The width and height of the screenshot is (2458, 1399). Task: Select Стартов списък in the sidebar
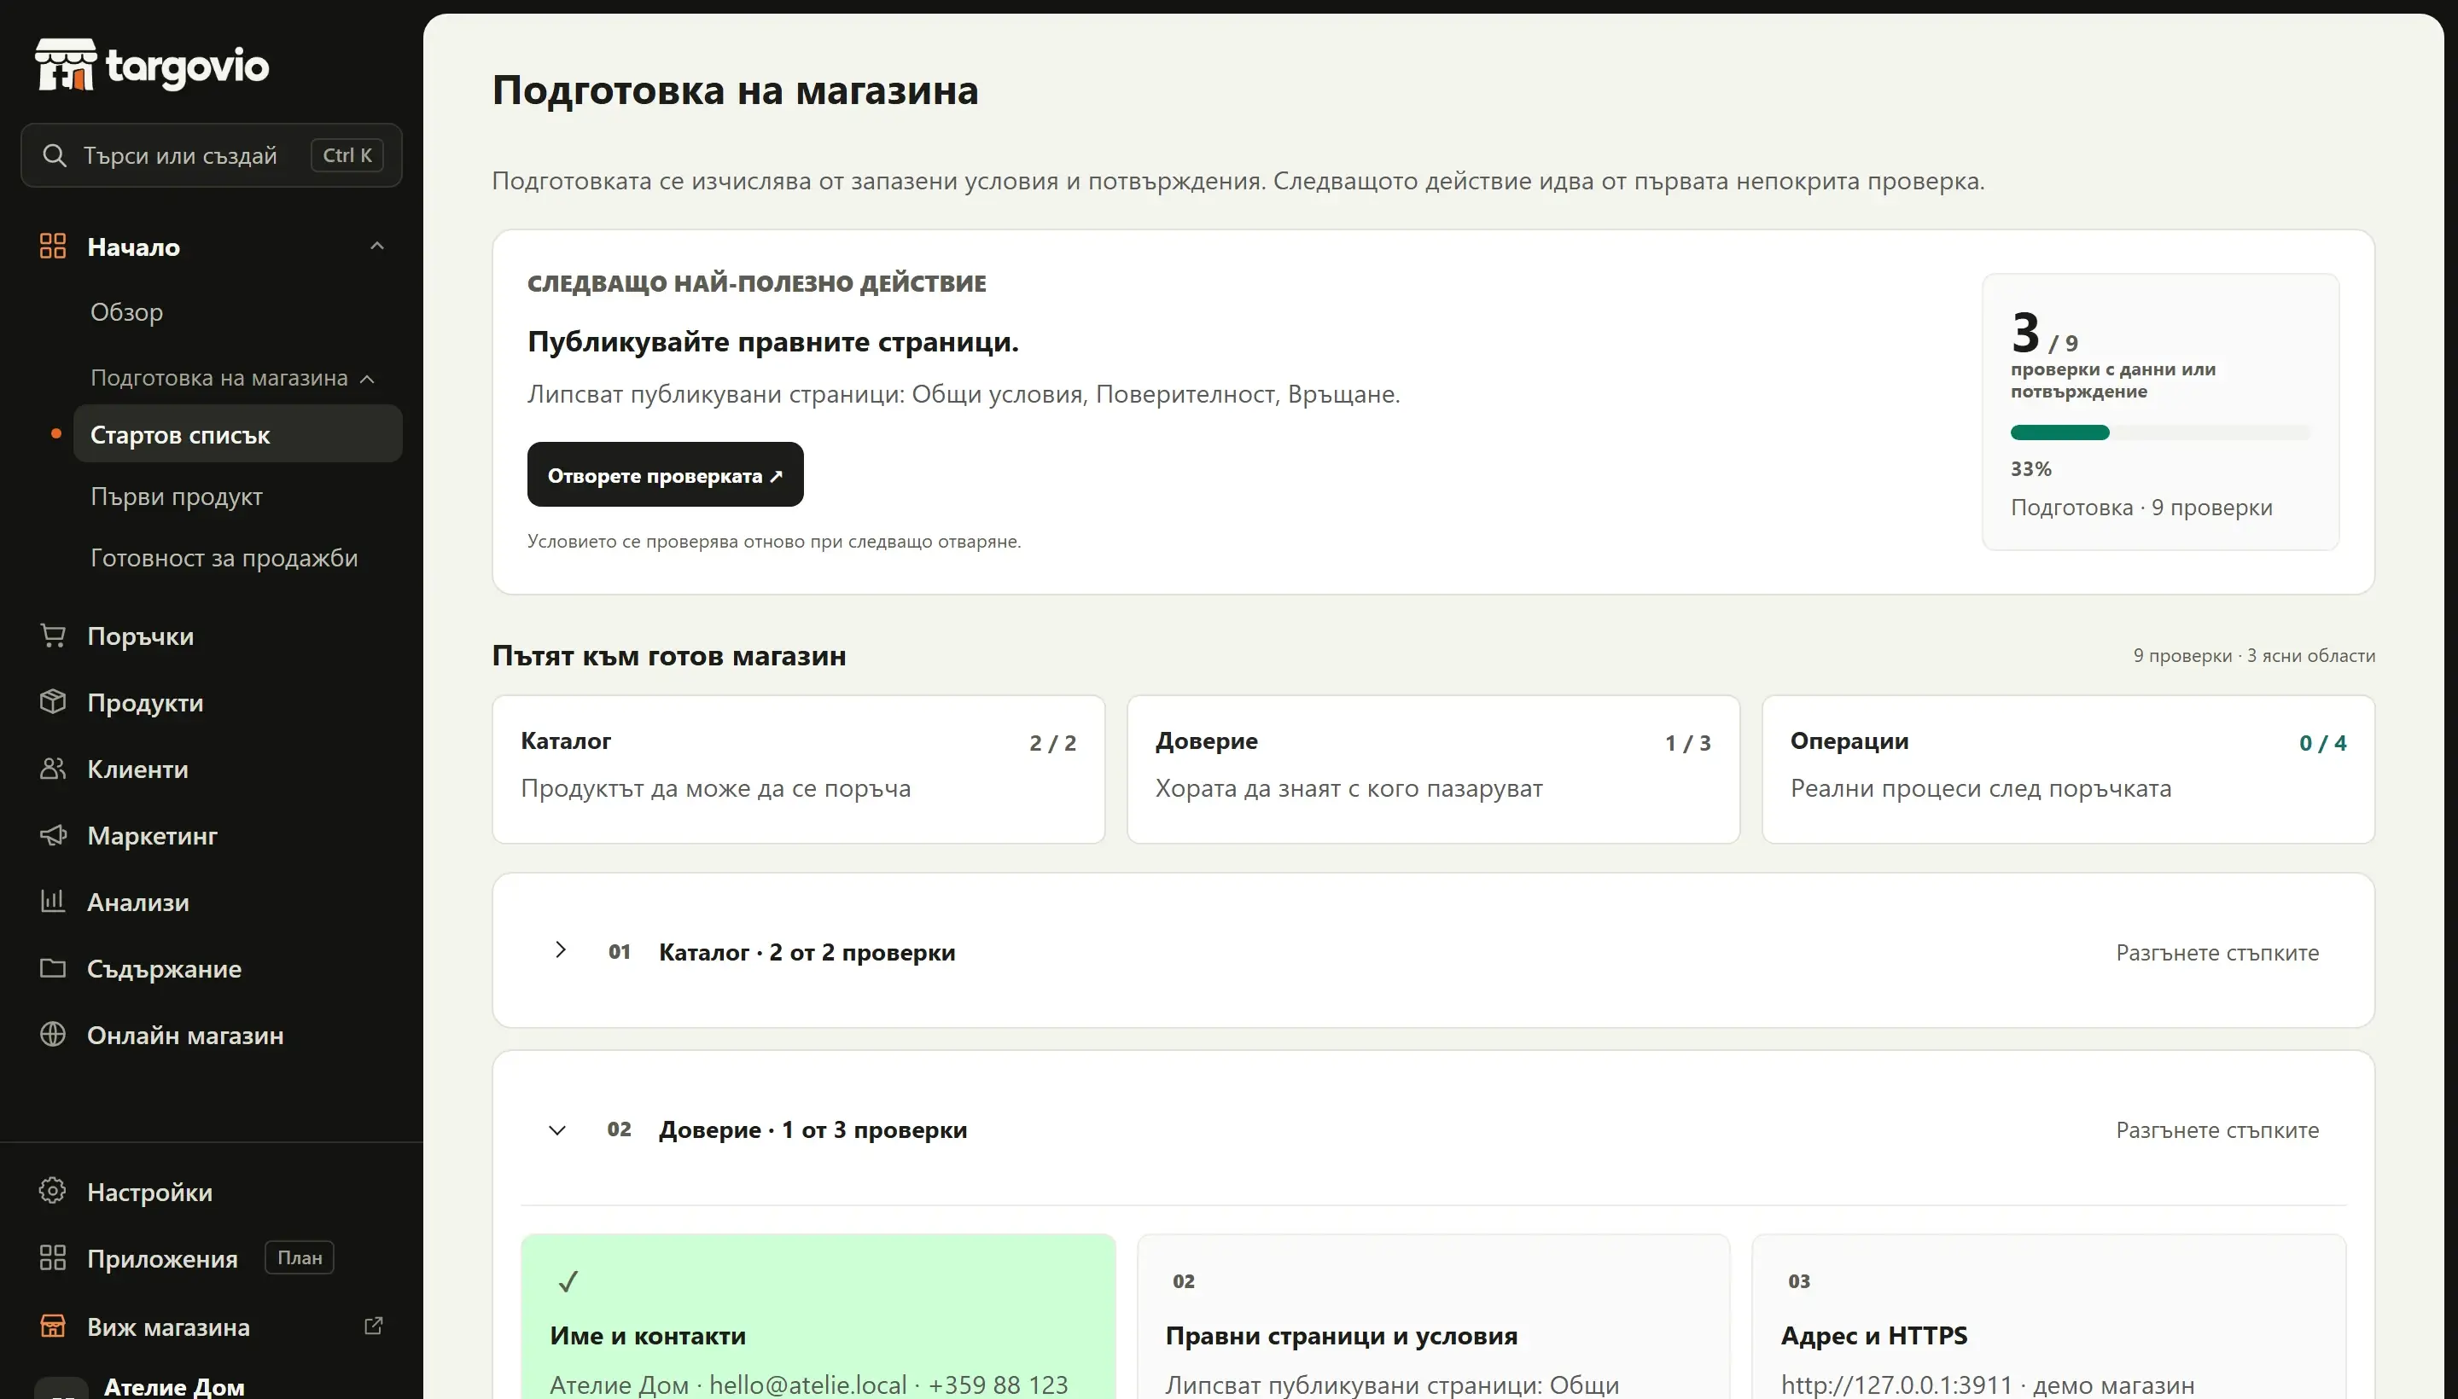click(237, 434)
